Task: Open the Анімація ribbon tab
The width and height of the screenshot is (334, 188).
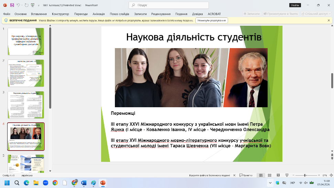Action: (99, 14)
